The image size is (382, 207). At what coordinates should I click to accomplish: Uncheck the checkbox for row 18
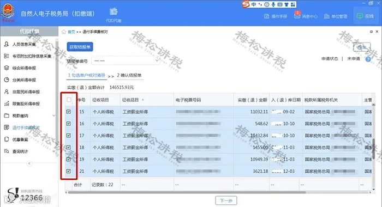68,148
